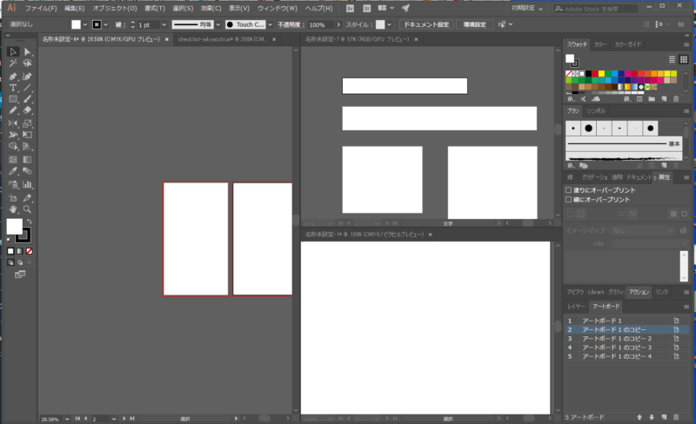
Task: Set paint mode to None
Action: pos(30,251)
